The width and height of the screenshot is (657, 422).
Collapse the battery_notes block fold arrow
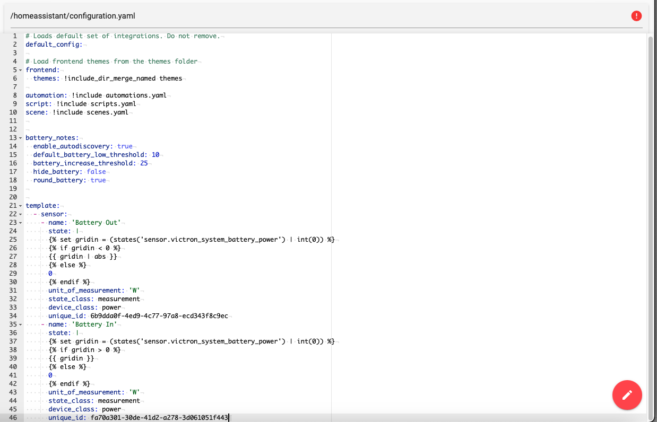[20, 138]
